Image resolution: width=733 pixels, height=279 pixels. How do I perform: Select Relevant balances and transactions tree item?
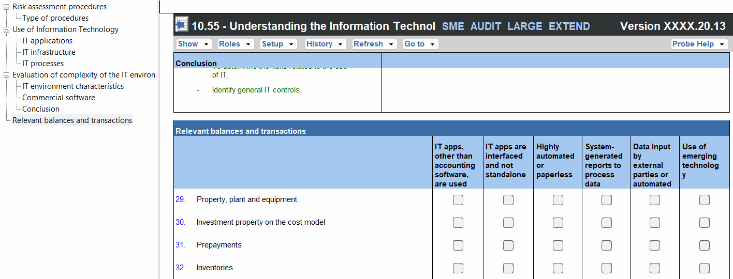pyautogui.click(x=72, y=120)
